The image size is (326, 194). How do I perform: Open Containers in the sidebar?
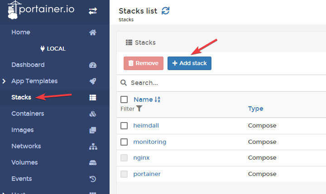[x=28, y=114]
